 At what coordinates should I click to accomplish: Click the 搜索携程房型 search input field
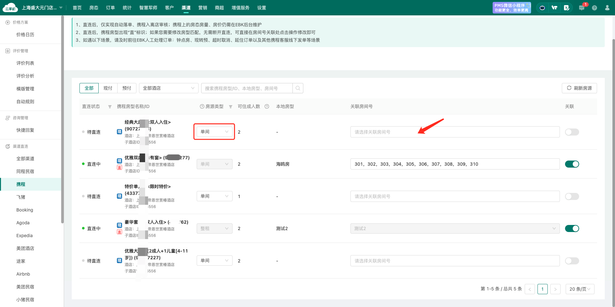[247, 88]
